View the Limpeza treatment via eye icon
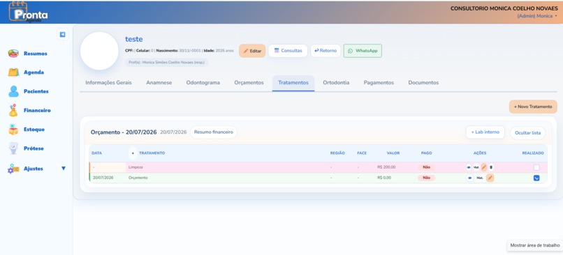 [469, 167]
